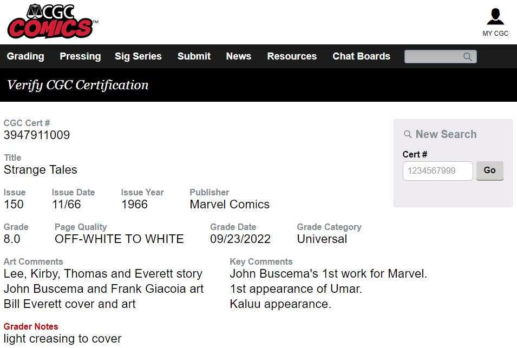Click the Grader Notes heading
Screen dimensions: 517x348
(x=31, y=326)
